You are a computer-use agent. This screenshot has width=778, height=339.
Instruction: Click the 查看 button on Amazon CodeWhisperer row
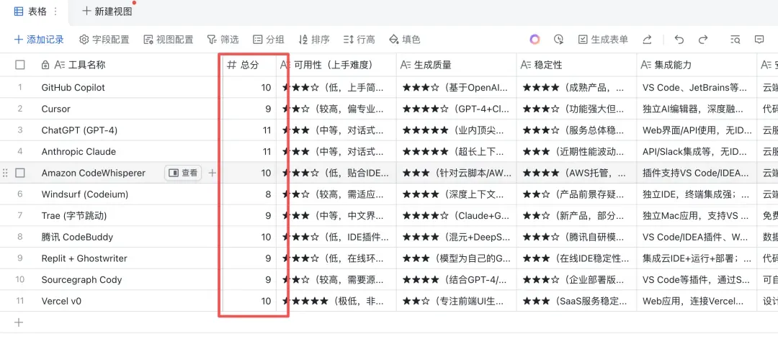183,173
